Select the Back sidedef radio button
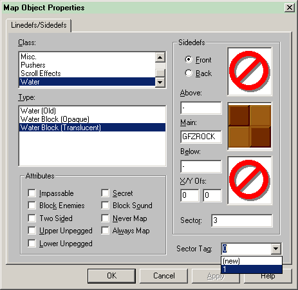 [x=189, y=73]
